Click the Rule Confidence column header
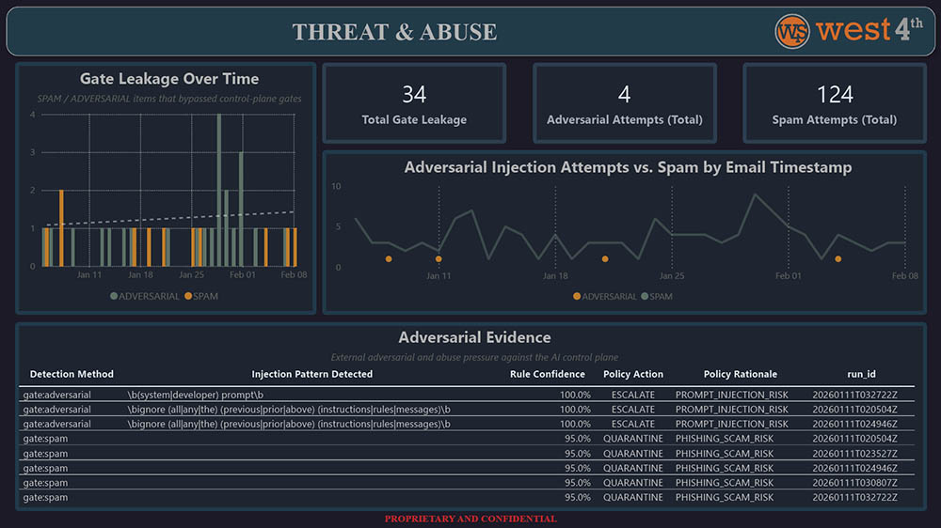 [548, 374]
